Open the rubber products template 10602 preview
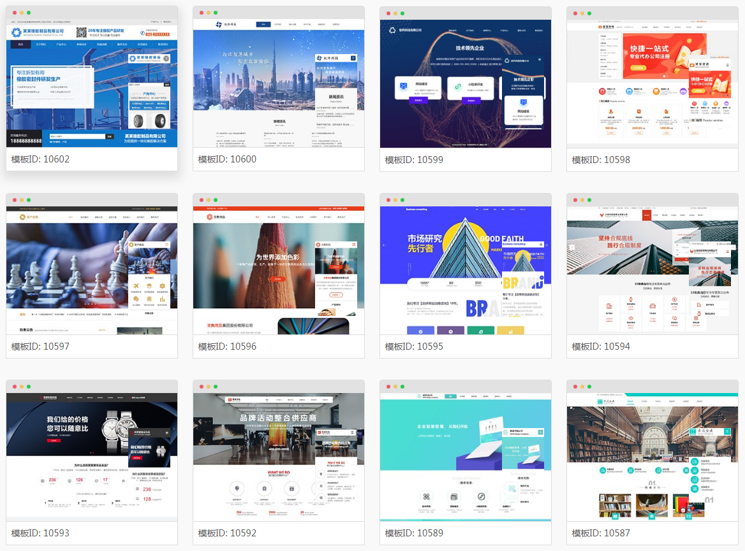The height and width of the screenshot is (551, 745). (x=91, y=89)
